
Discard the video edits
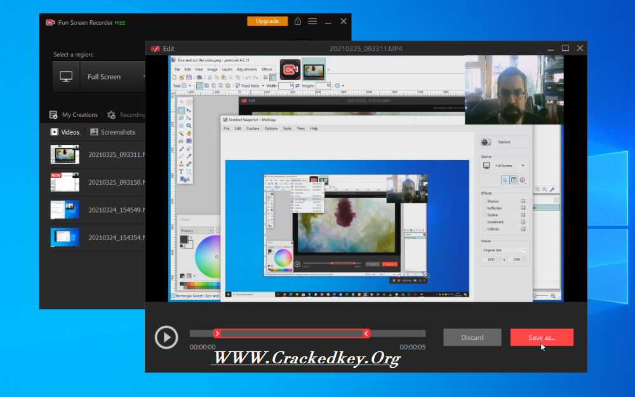[x=472, y=337]
